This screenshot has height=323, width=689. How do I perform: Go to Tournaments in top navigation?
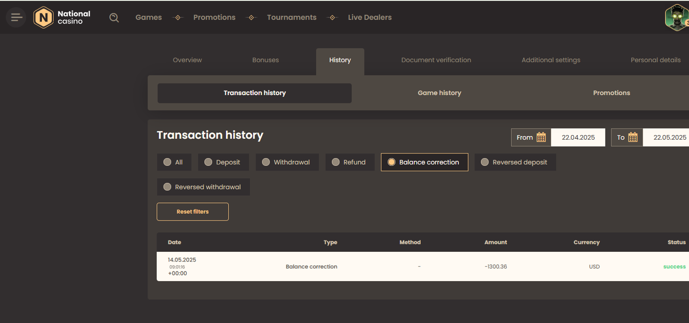292,17
